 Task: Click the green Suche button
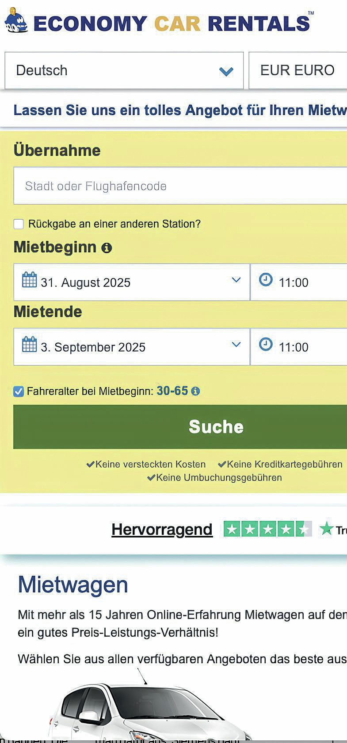point(180,427)
